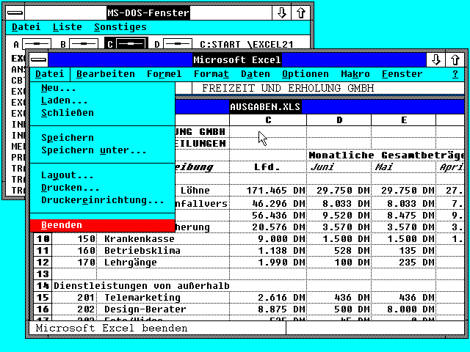
Task: Close the open Datei menu in Excel
Action: (x=50, y=74)
